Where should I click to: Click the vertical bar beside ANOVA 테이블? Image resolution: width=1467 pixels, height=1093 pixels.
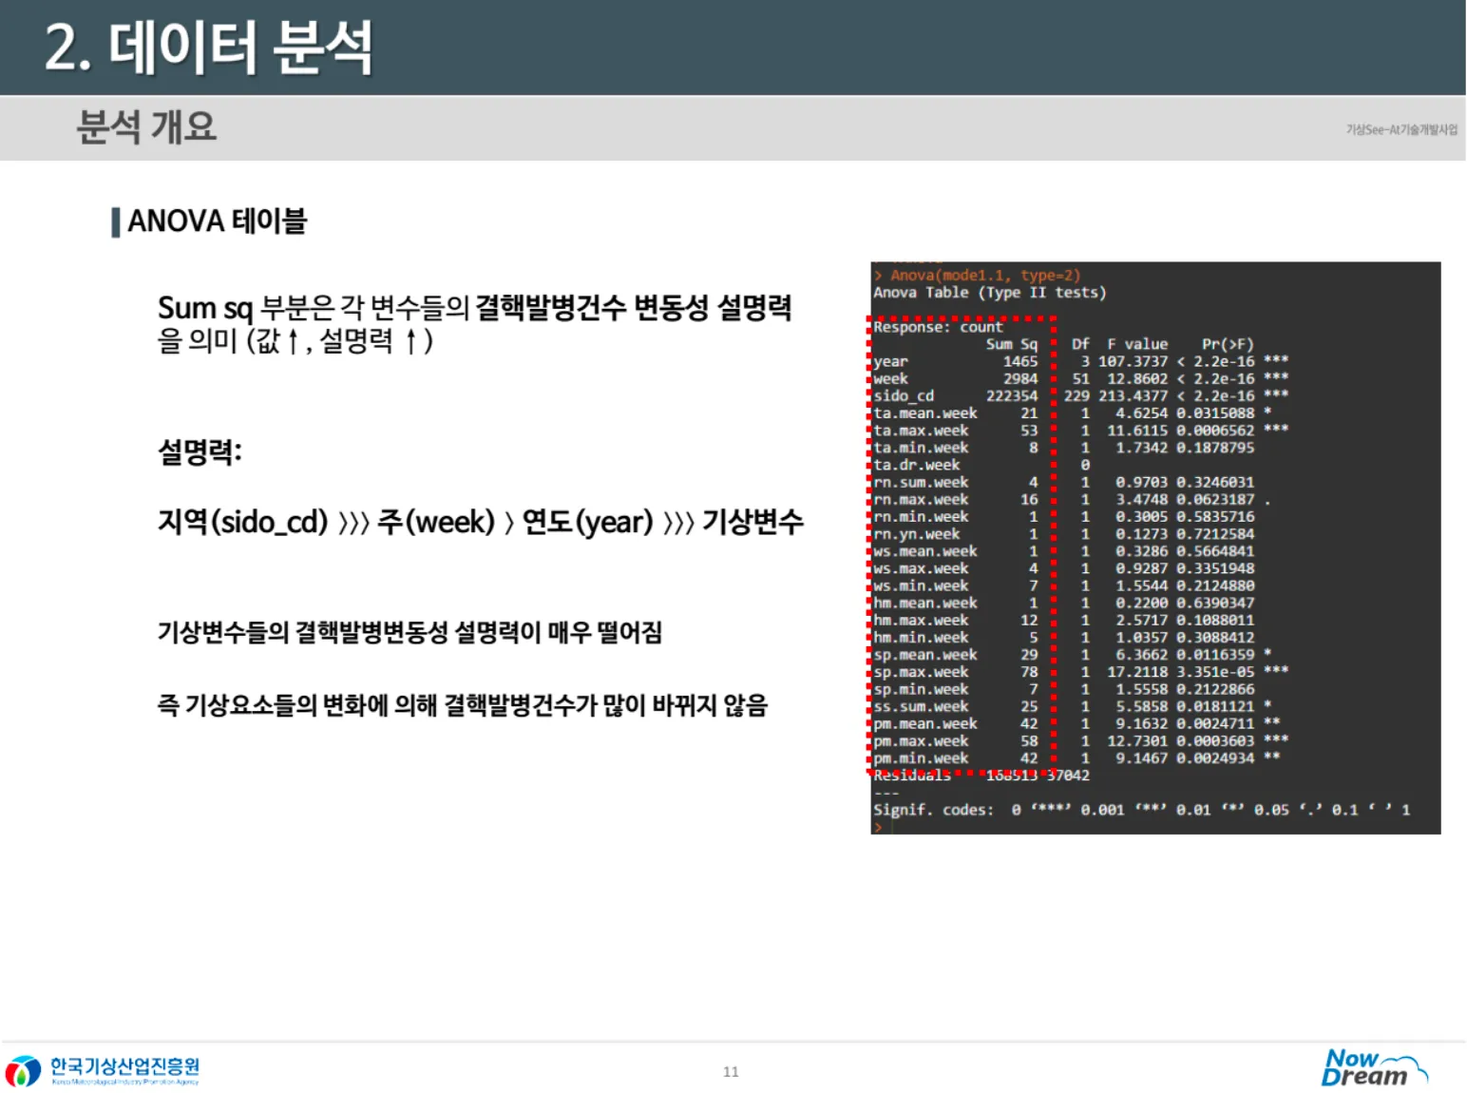pos(115,222)
